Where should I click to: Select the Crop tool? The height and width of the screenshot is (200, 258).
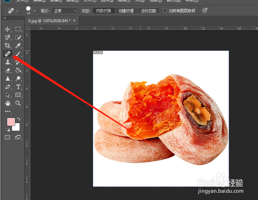7,46
